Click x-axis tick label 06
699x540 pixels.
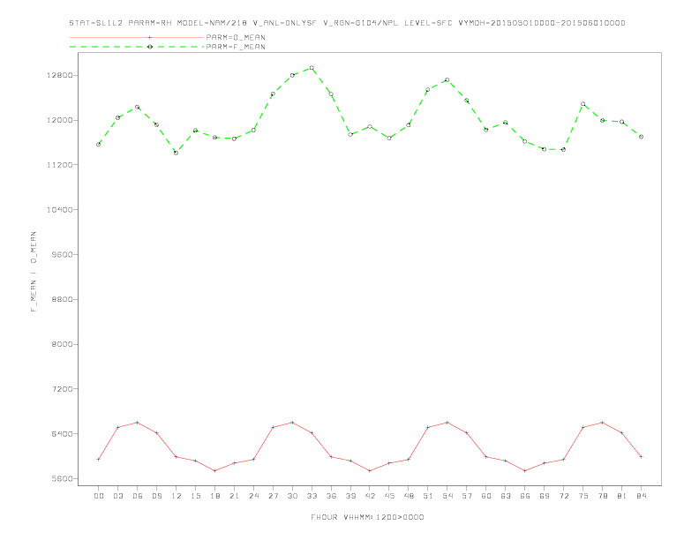[x=138, y=496]
